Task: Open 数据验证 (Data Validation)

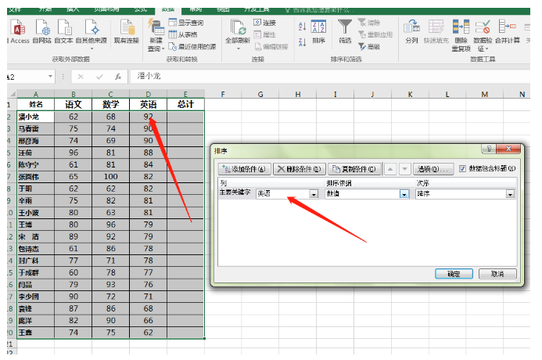Action: tap(483, 35)
